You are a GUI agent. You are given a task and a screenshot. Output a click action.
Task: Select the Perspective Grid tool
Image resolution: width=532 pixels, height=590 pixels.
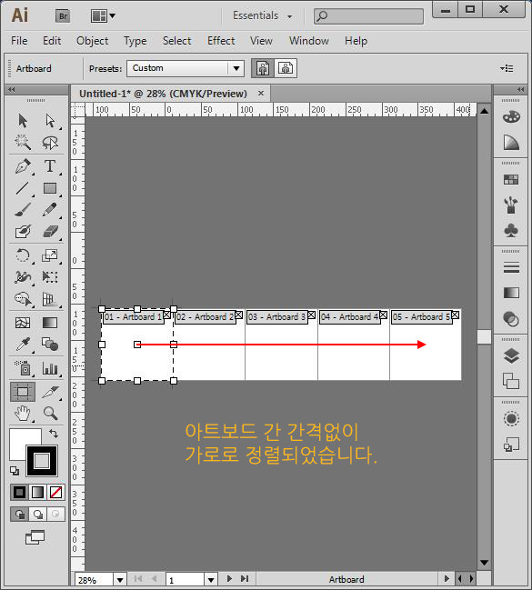coord(50,299)
